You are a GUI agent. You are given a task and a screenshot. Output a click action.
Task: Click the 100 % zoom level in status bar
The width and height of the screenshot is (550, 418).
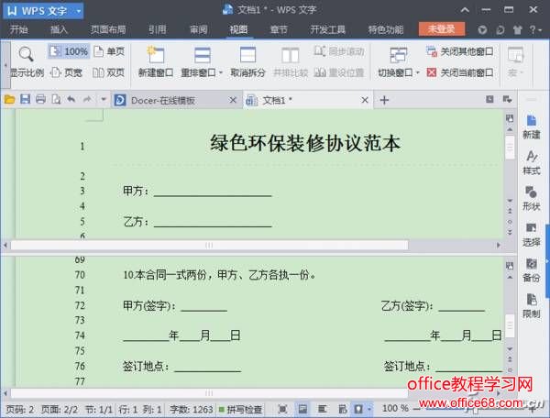pos(395,409)
